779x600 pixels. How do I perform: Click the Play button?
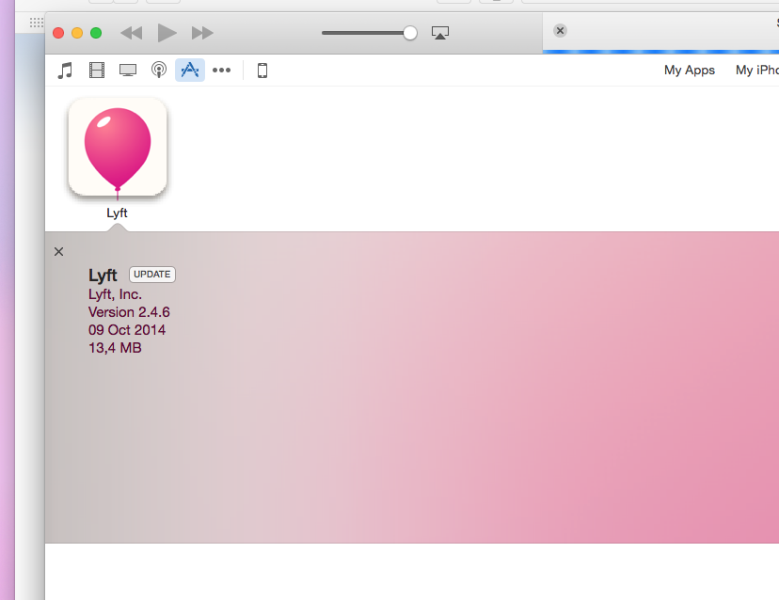tap(167, 33)
